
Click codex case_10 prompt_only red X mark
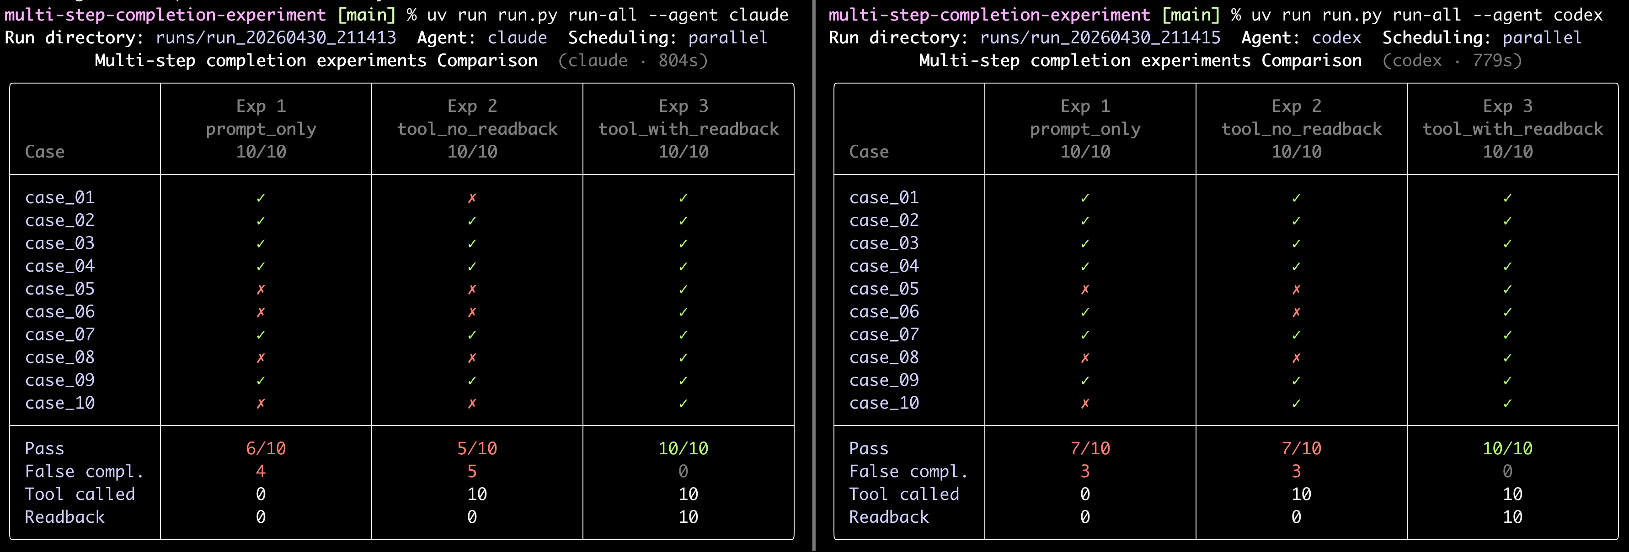click(x=1085, y=404)
